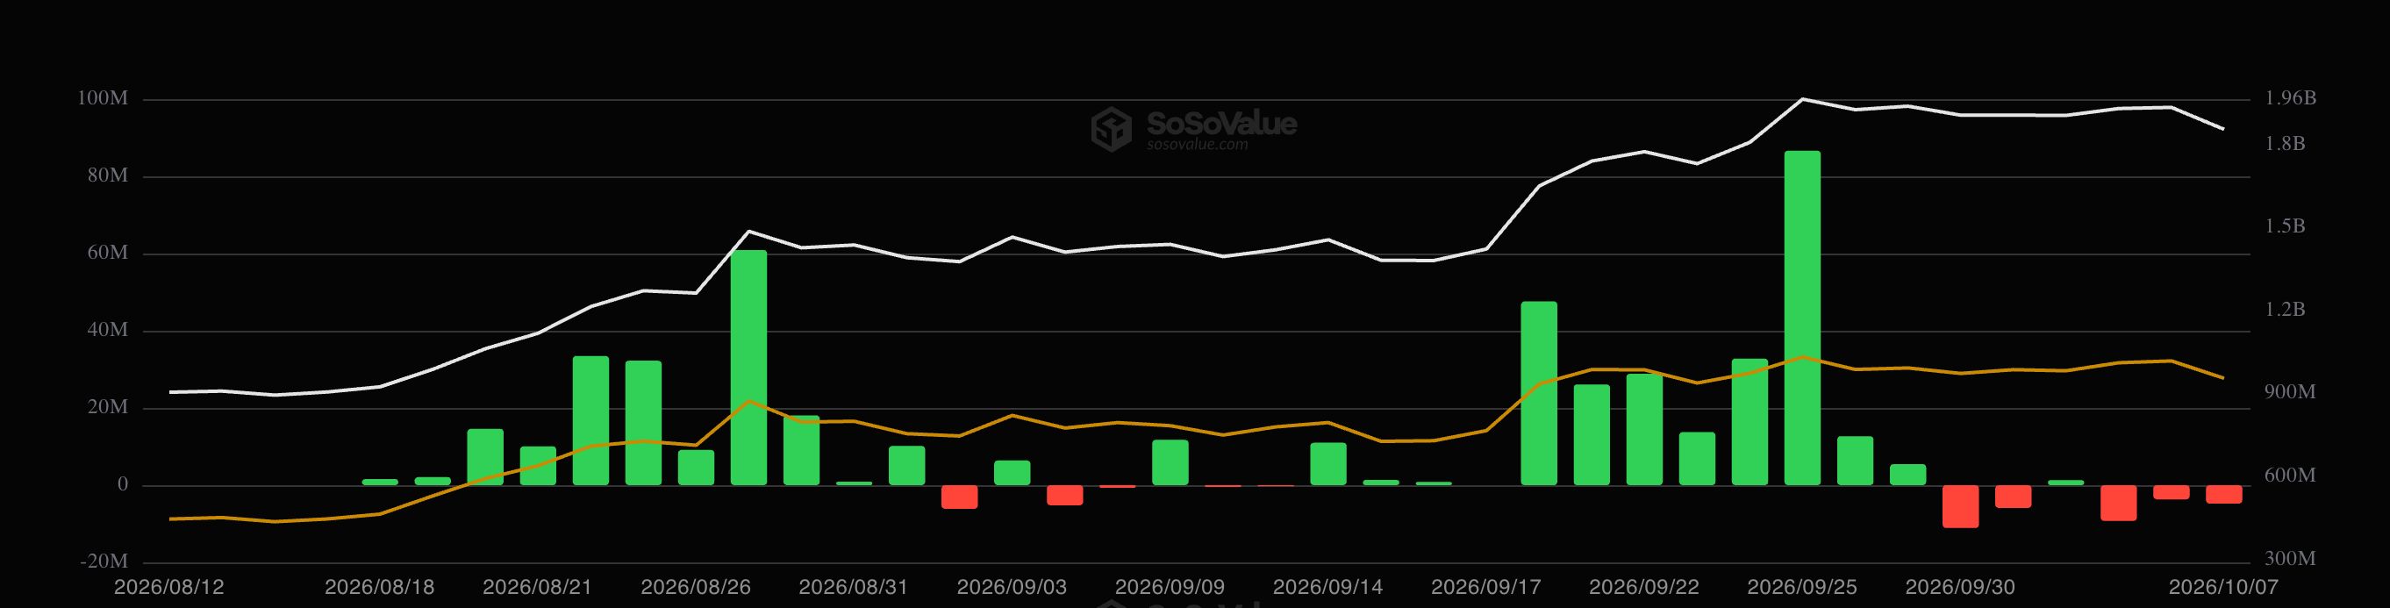2390x608 pixels.
Task: Click the 2026/09/22 date label
Action: pyautogui.click(x=1644, y=587)
